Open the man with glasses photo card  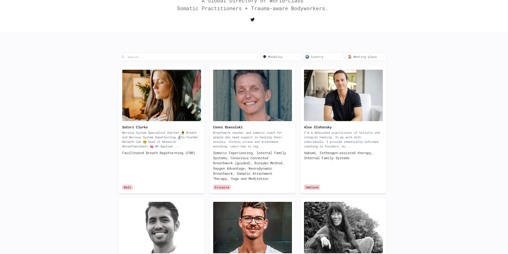(253, 227)
